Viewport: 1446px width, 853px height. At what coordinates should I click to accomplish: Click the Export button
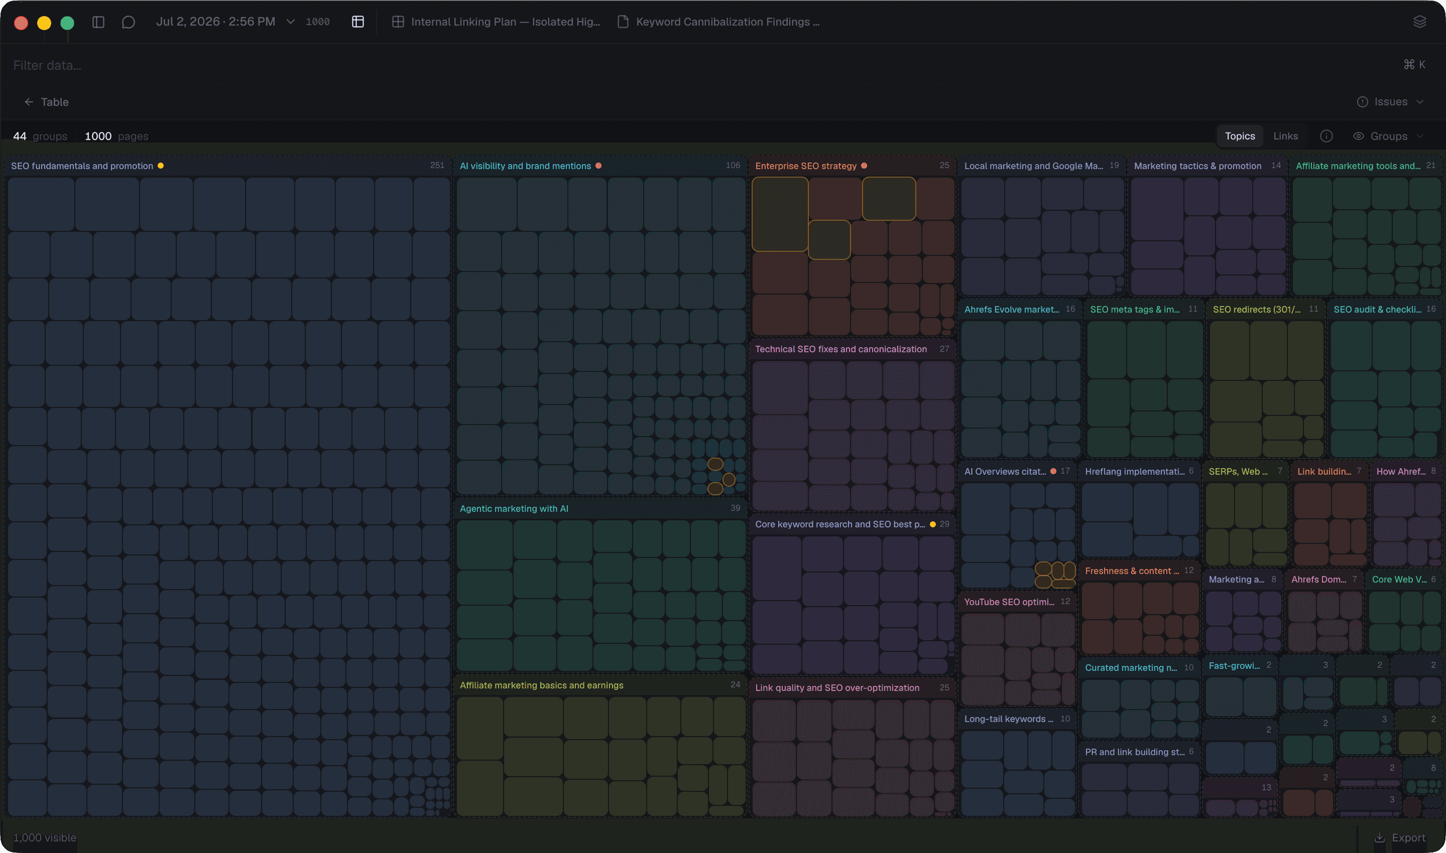(x=1400, y=837)
